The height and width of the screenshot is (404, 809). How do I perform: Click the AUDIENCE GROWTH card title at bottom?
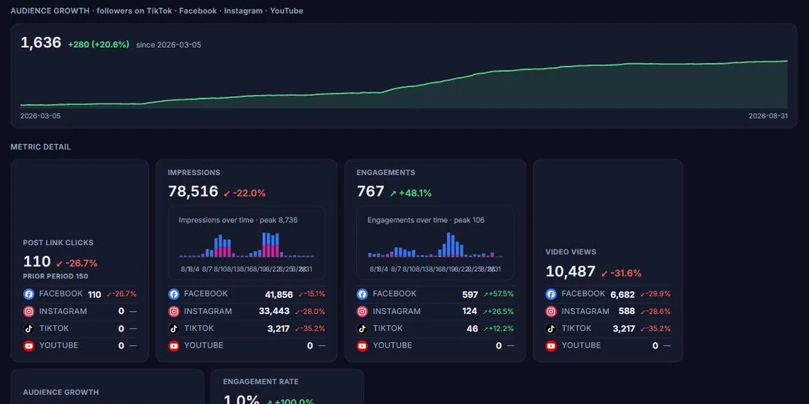61,392
